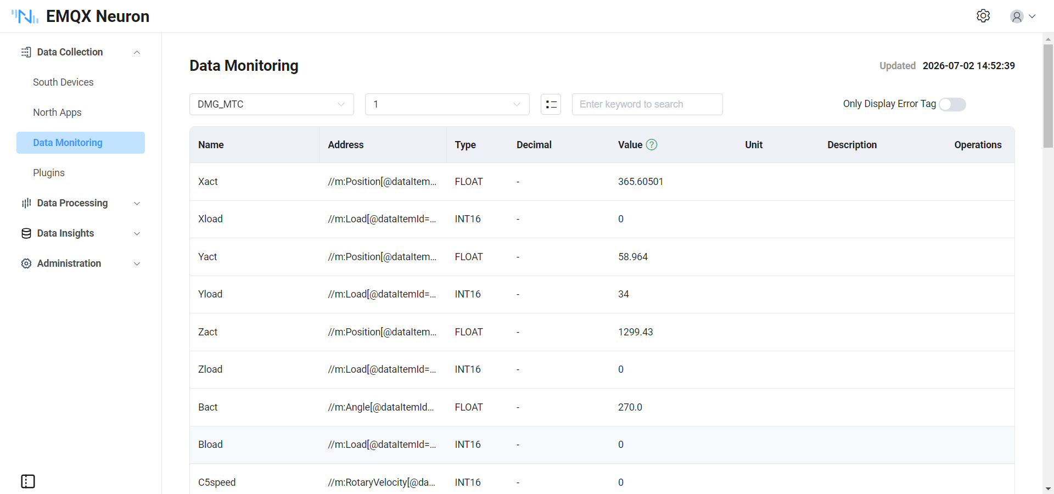Click the Name column header
The height and width of the screenshot is (494, 1054).
[211, 145]
